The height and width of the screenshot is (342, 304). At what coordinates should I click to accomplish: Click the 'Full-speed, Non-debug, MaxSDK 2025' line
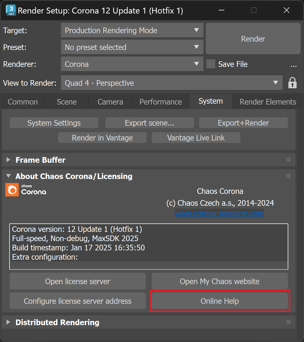coord(75,238)
